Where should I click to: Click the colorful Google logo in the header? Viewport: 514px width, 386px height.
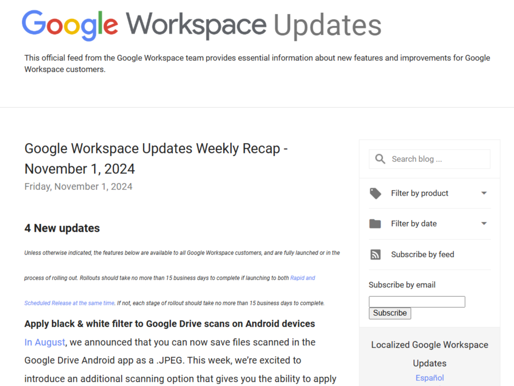coord(69,25)
